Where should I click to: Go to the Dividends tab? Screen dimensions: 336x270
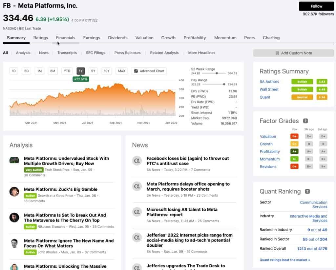pos(118,38)
